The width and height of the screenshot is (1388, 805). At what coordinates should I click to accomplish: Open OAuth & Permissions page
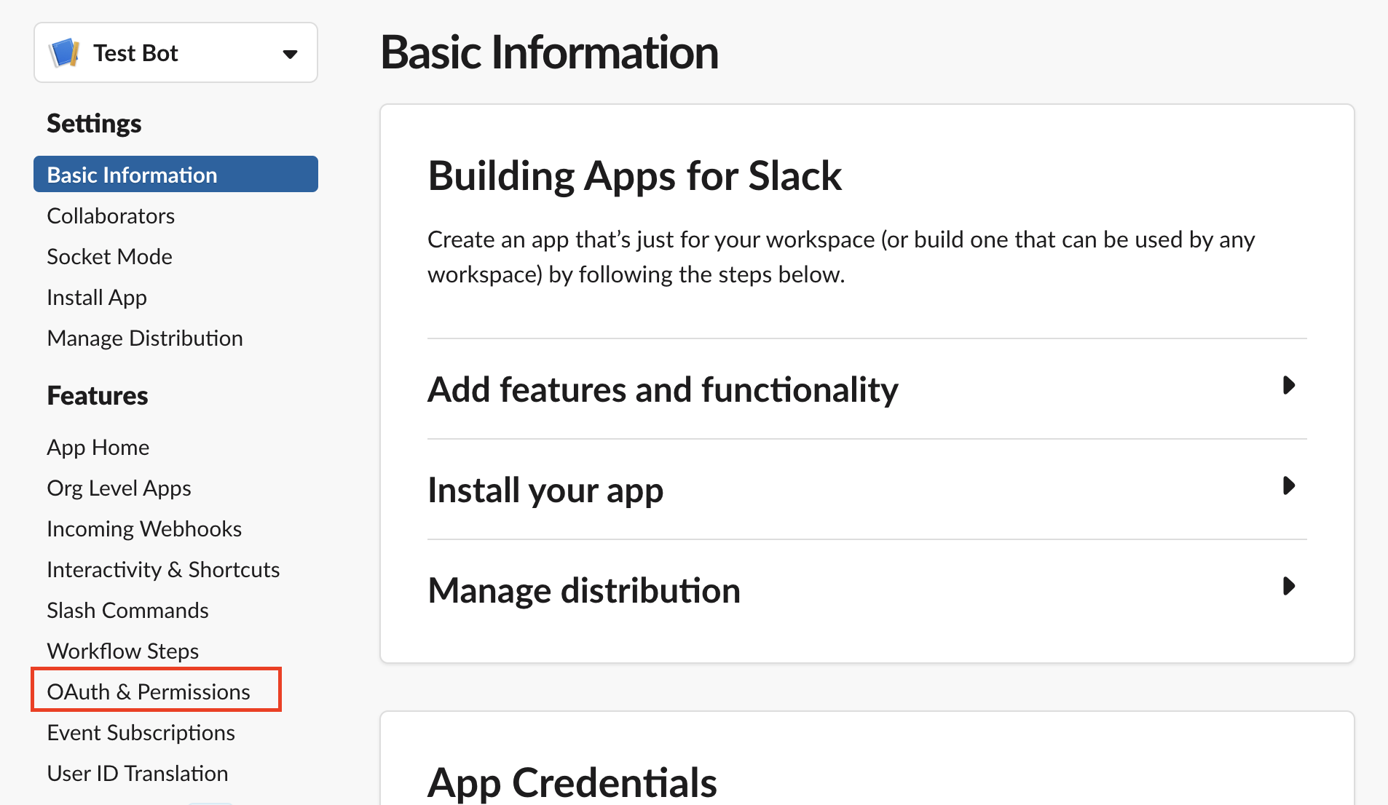149,692
